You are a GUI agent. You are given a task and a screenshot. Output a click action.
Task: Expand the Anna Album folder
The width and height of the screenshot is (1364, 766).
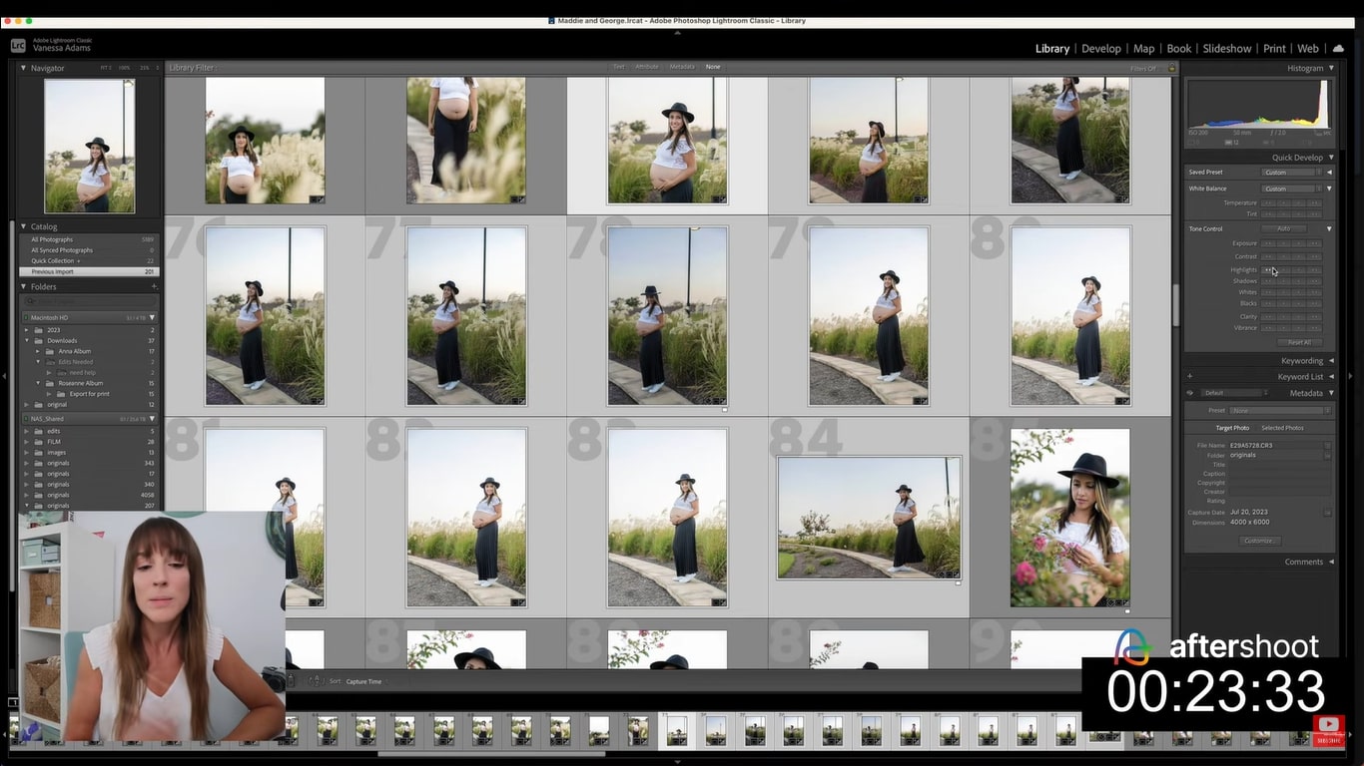click(x=39, y=351)
